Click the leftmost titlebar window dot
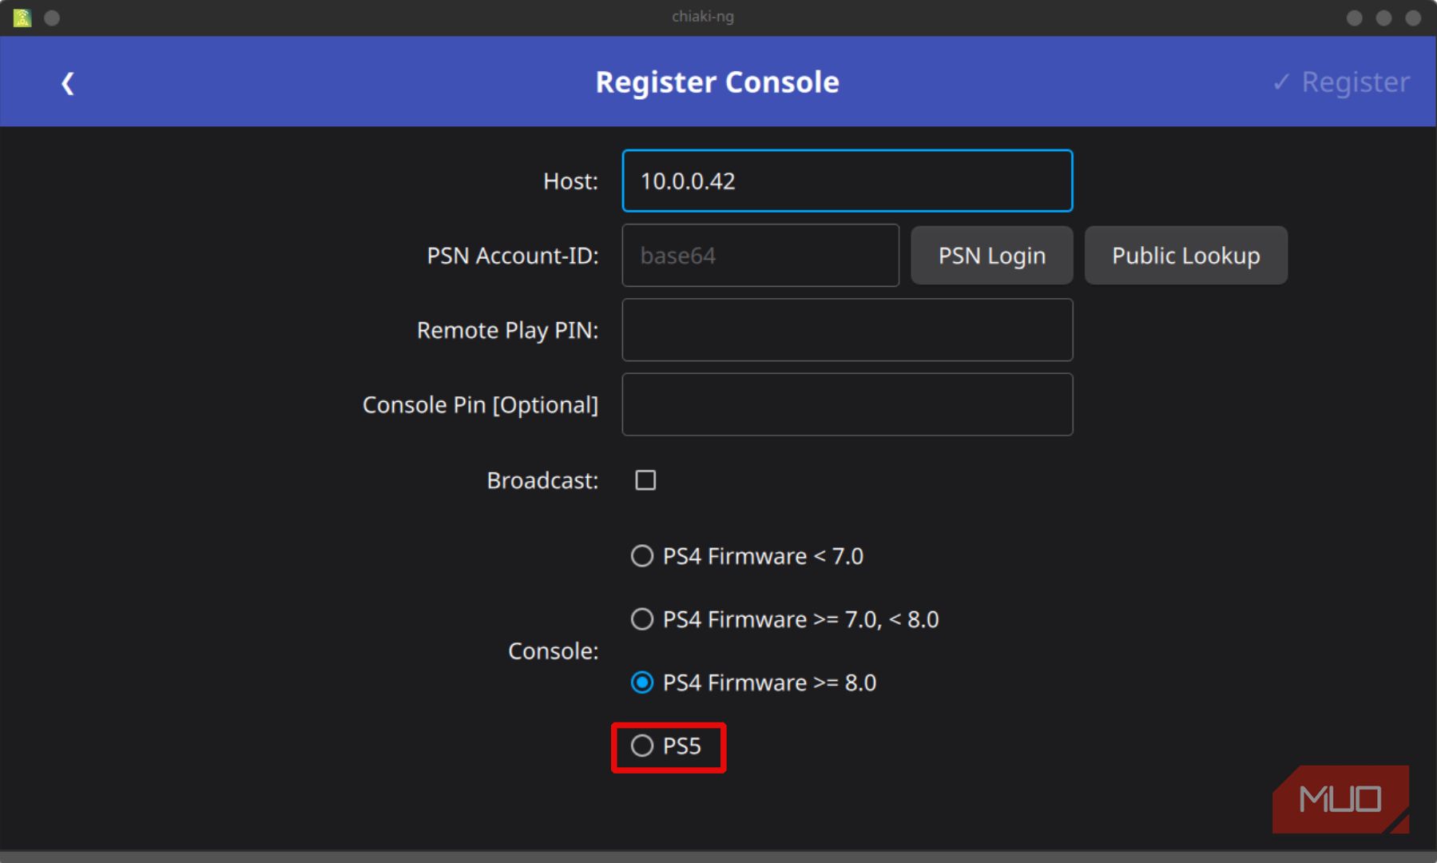This screenshot has height=863, width=1437. tap(53, 17)
